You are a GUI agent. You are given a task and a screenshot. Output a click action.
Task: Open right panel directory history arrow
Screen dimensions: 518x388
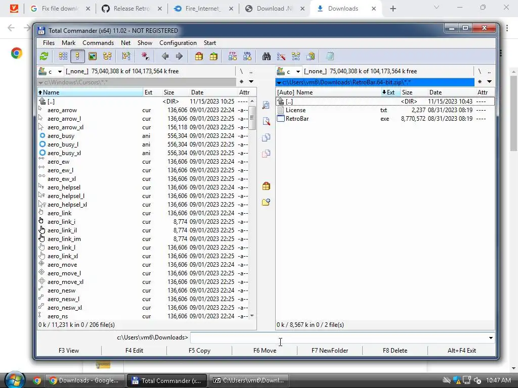pyautogui.click(x=489, y=82)
